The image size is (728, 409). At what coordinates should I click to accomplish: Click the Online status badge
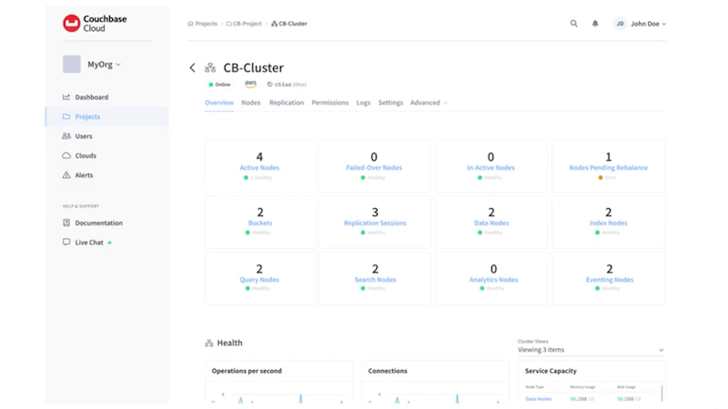[x=219, y=85]
